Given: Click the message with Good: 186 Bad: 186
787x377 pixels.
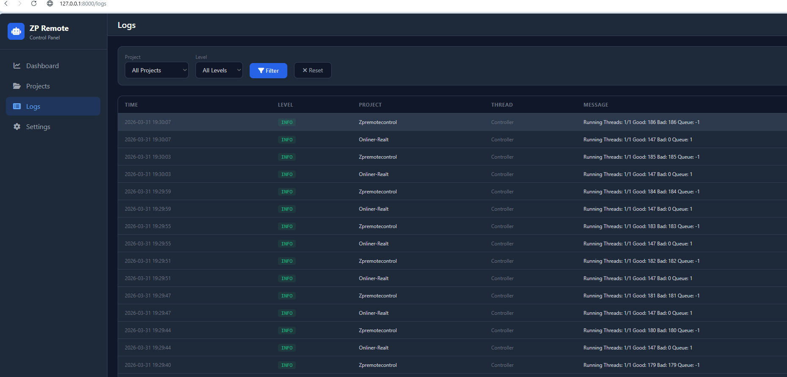Looking at the screenshot, I should click(641, 122).
